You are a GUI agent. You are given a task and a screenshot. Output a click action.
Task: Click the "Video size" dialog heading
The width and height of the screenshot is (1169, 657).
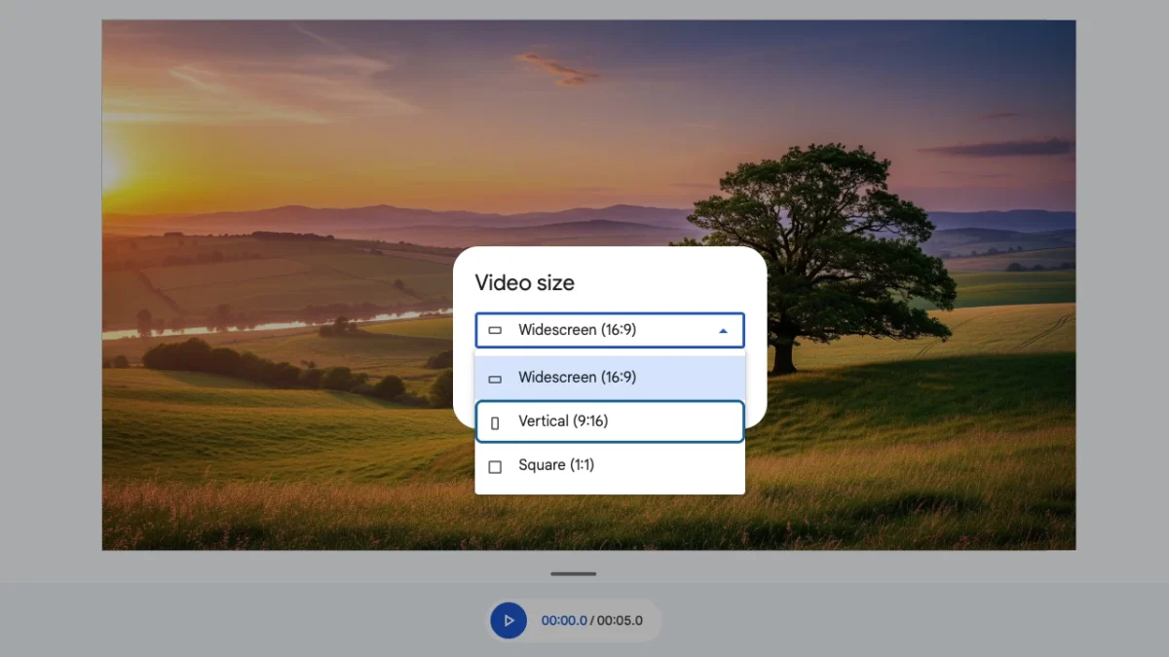click(x=524, y=283)
